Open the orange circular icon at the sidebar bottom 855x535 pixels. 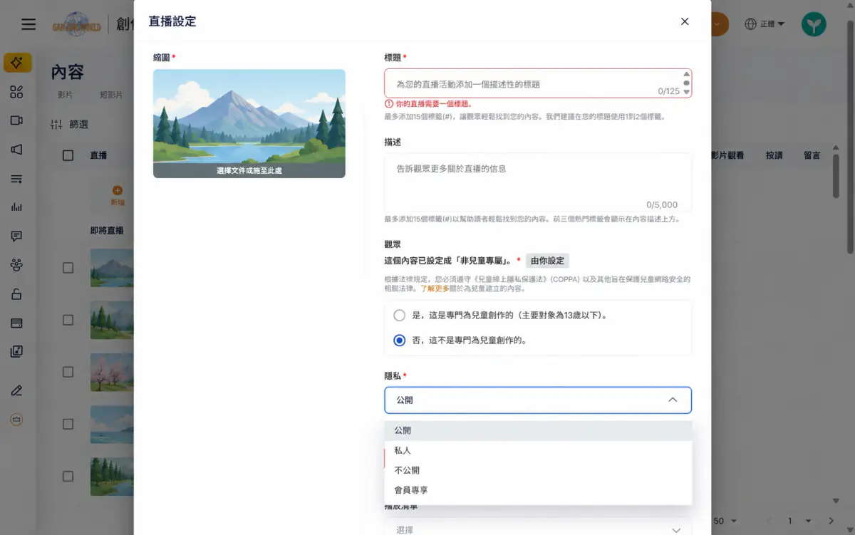tap(16, 420)
